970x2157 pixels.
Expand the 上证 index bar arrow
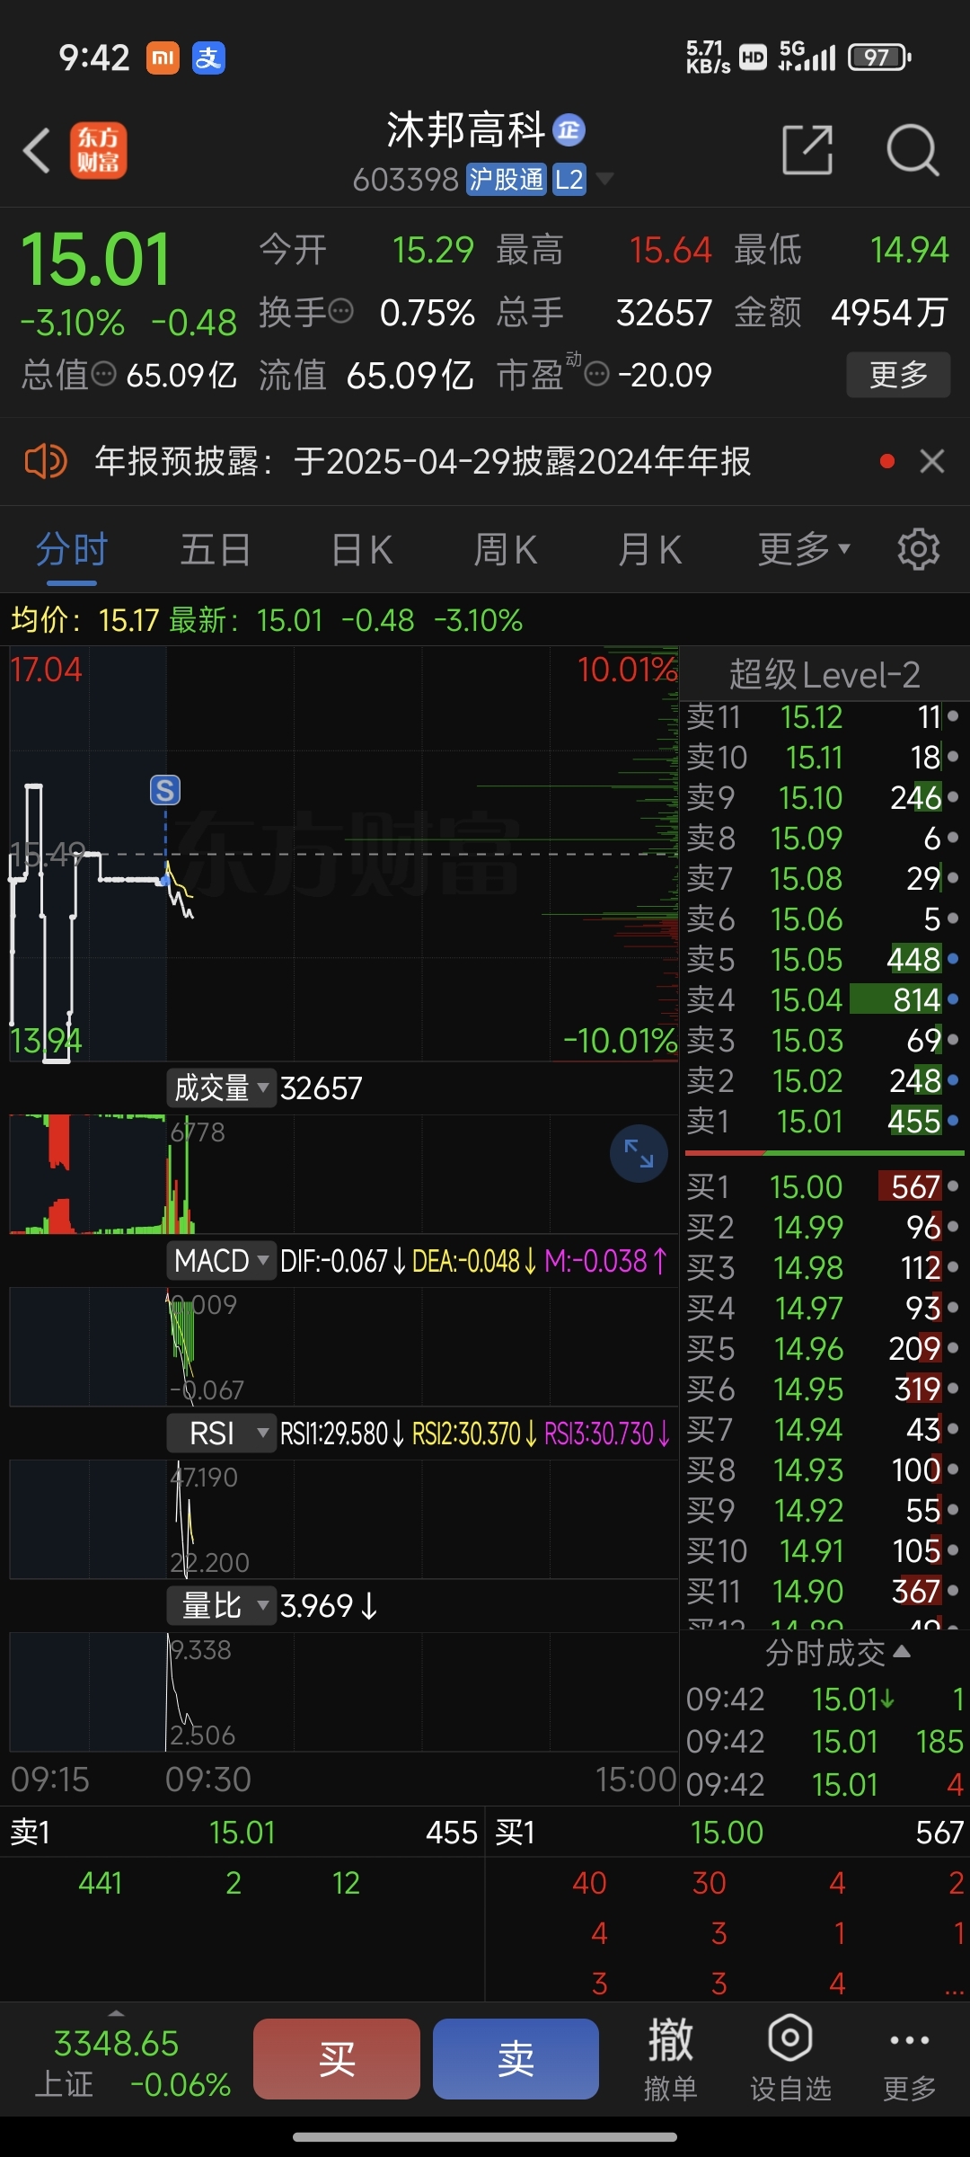click(x=116, y=2013)
